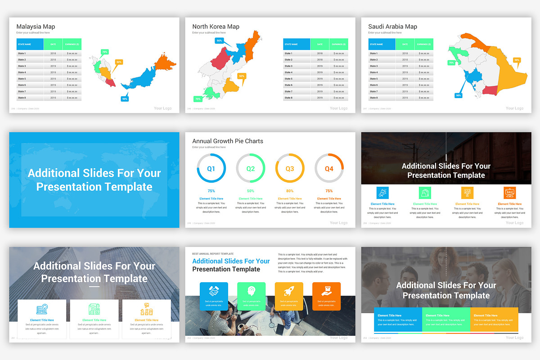Click the 50% value under Q2
The image size is (540, 360).
pos(251,191)
